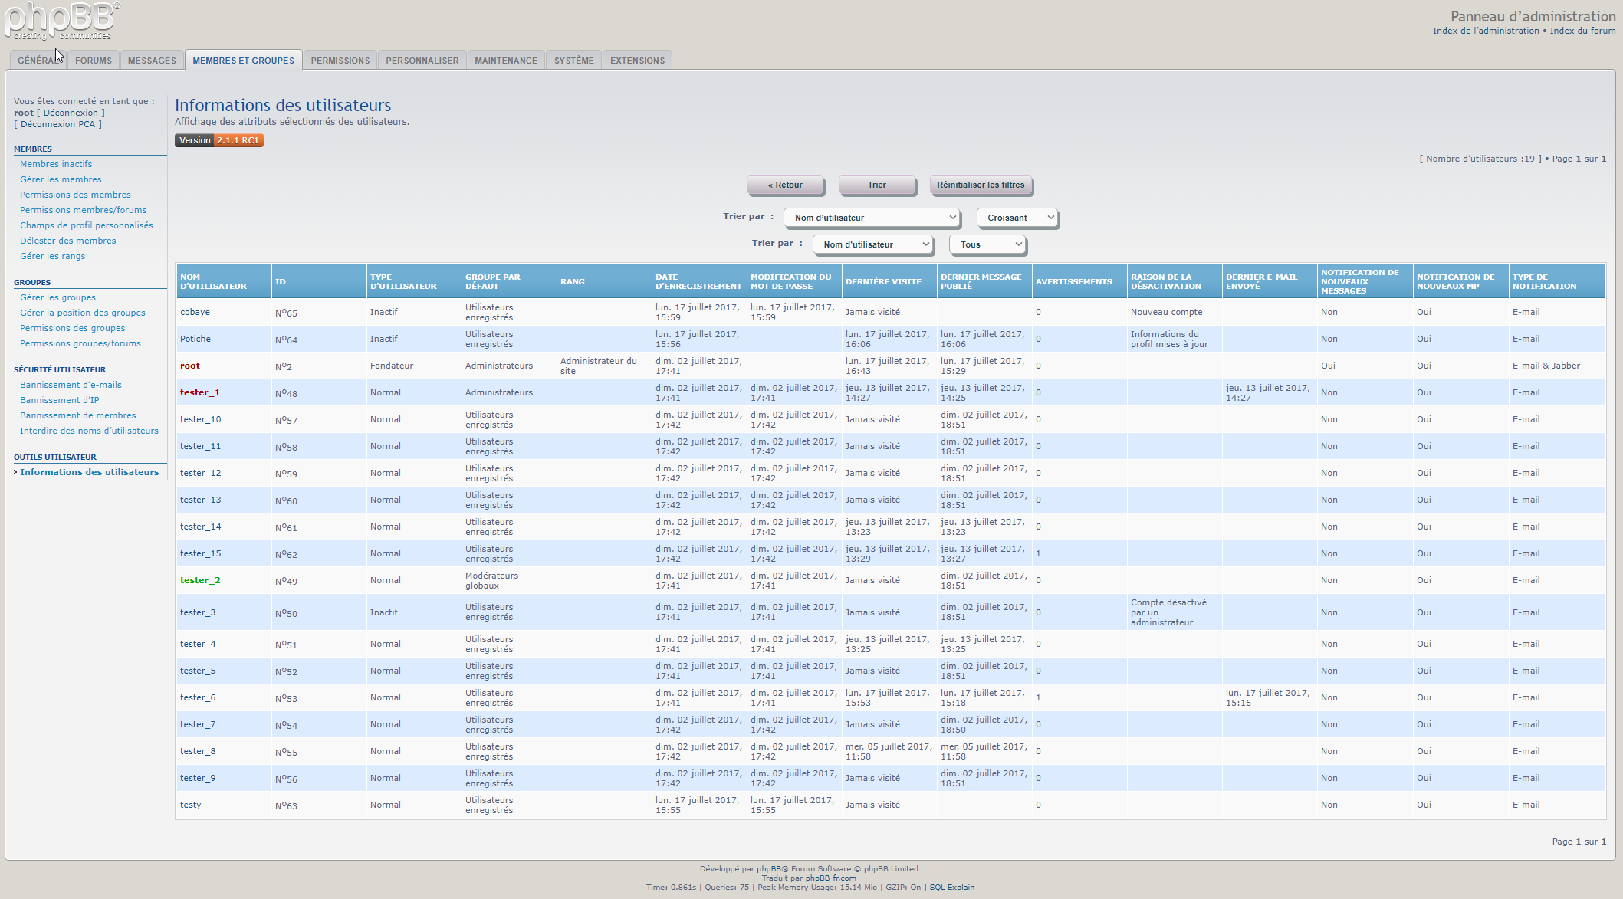The height and width of the screenshot is (899, 1623).
Task: Open the first sort field dropdown
Action: [x=872, y=218]
